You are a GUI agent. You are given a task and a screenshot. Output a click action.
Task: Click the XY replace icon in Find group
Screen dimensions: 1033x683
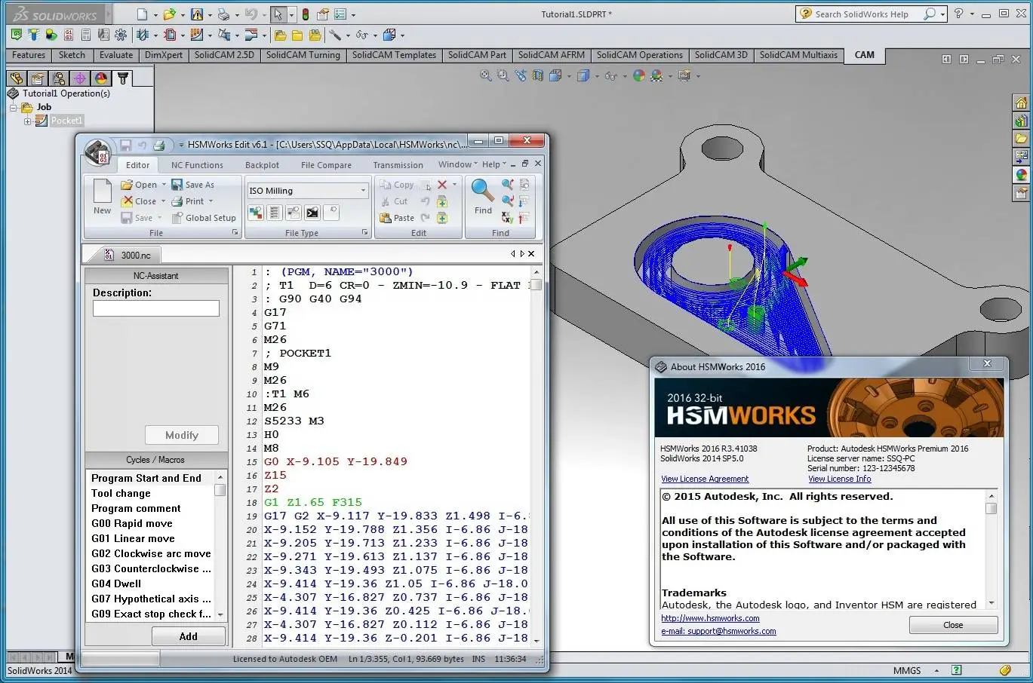click(x=508, y=218)
